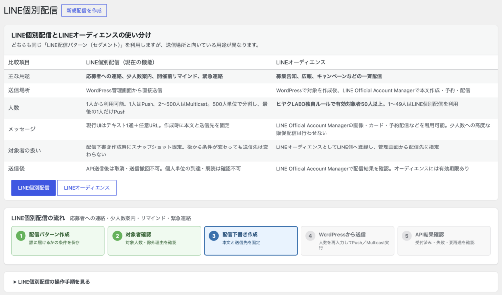This screenshot has height=295, width=502.
Task: Click the LINE個別配信 page title
Action: (x=31, y=11)
